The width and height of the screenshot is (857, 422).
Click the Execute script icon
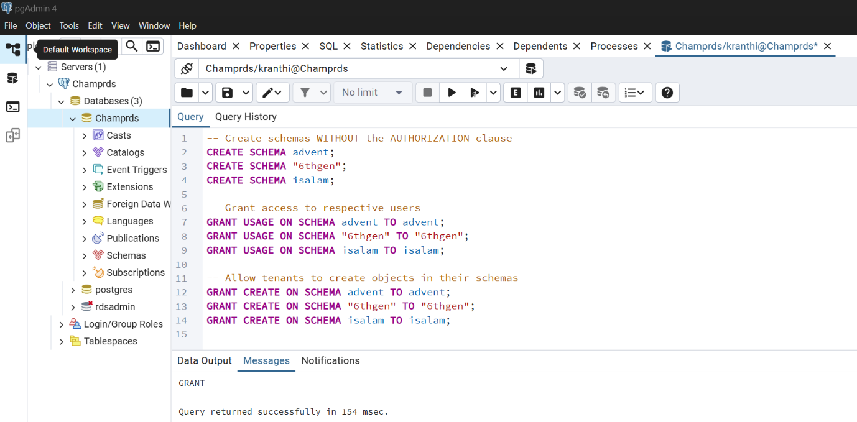[x=475, y=93]
